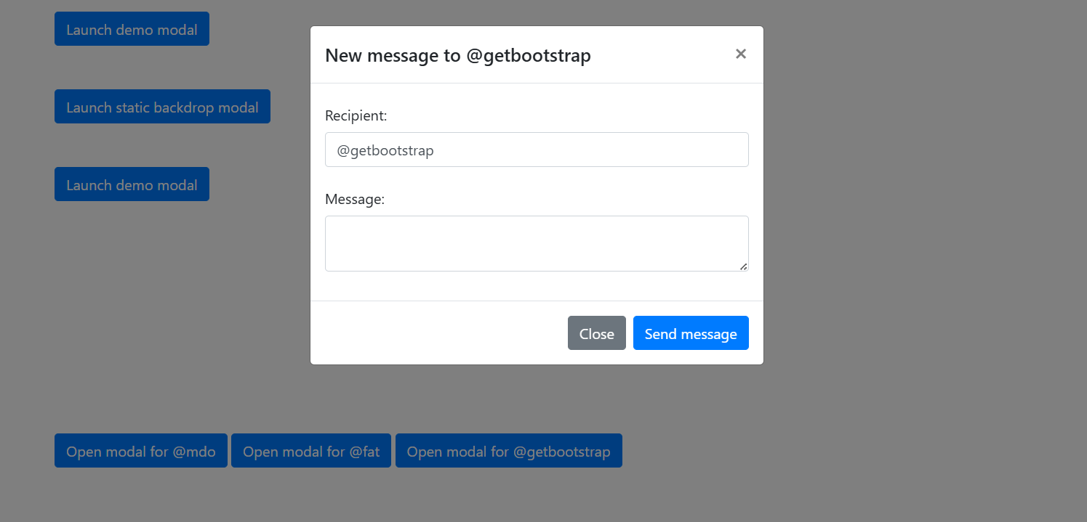Click the textarea resize handle corner

click(743, 266)
